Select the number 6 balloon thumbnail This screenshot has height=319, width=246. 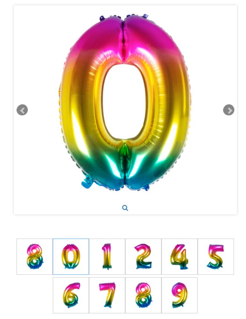(71, 295)
